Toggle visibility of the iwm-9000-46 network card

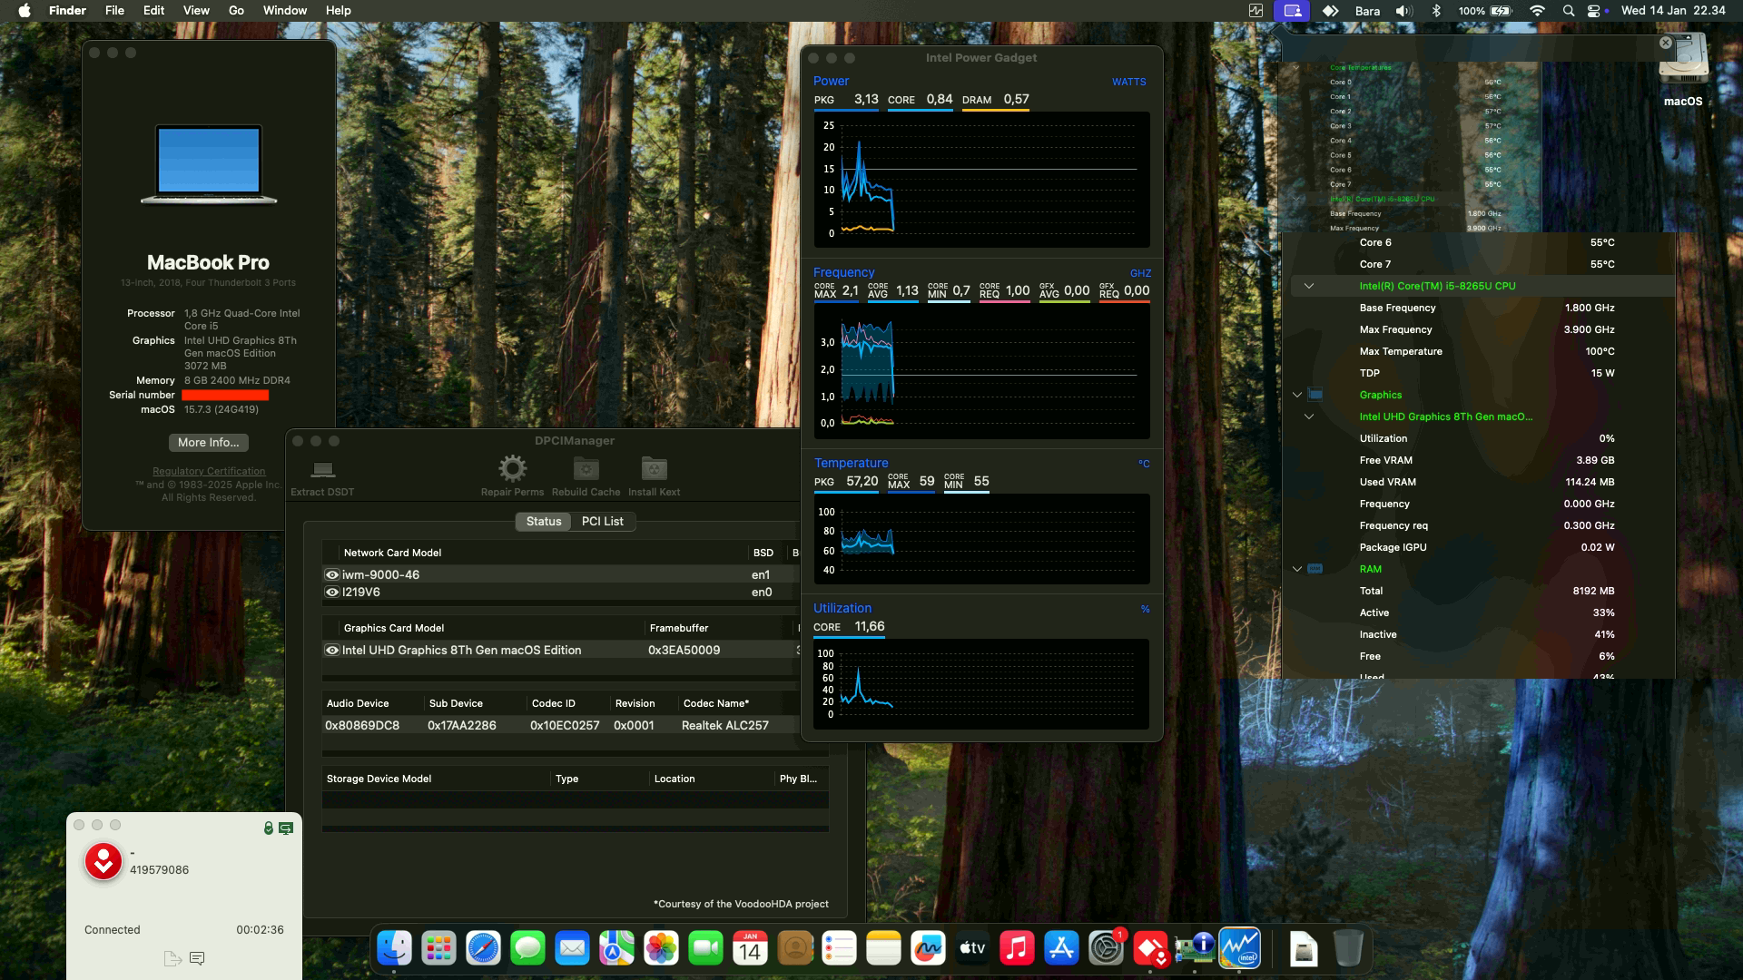(331, 574)
